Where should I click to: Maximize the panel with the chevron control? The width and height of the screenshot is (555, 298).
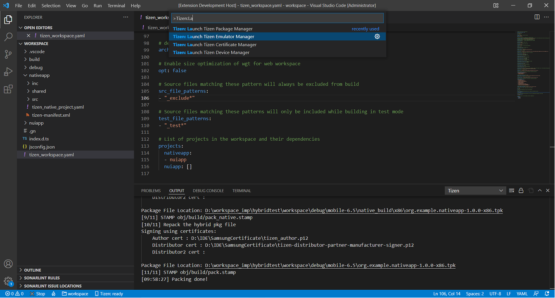pos(539,190)
